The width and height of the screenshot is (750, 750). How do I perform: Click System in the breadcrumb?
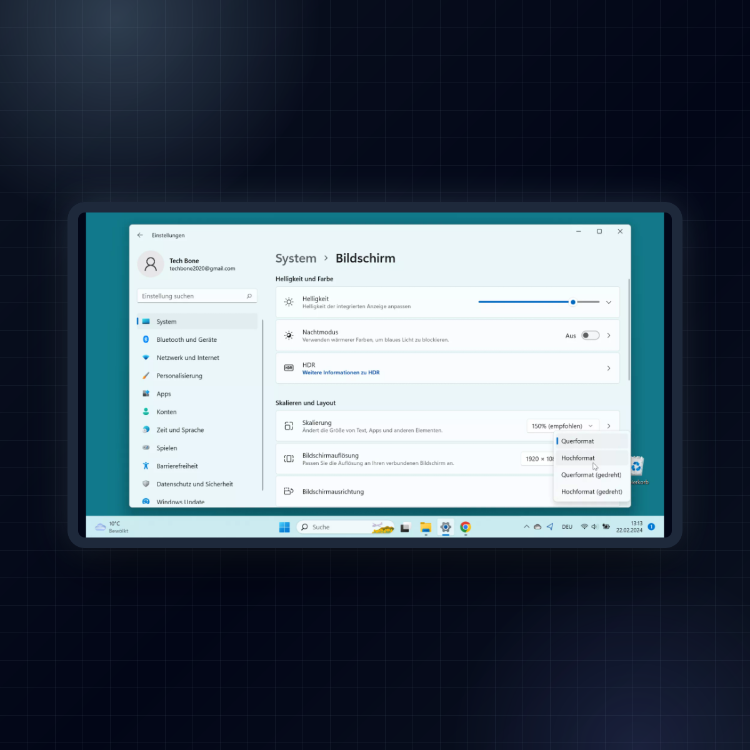(296, 258)
